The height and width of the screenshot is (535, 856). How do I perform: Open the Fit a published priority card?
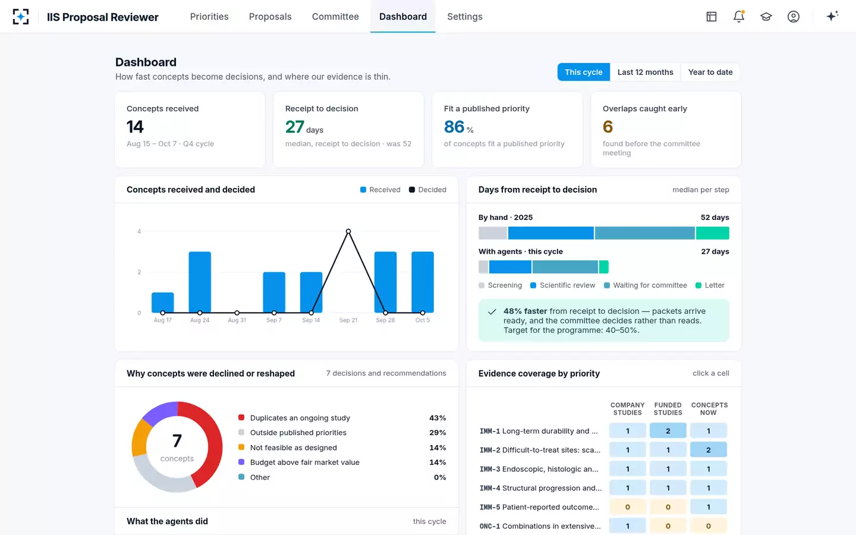tap(507, 129)
